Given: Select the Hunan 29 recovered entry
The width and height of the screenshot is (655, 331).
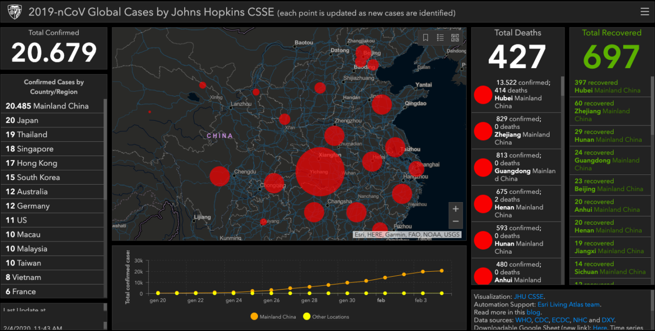Looking at the screenshot, I should point(610,136).
